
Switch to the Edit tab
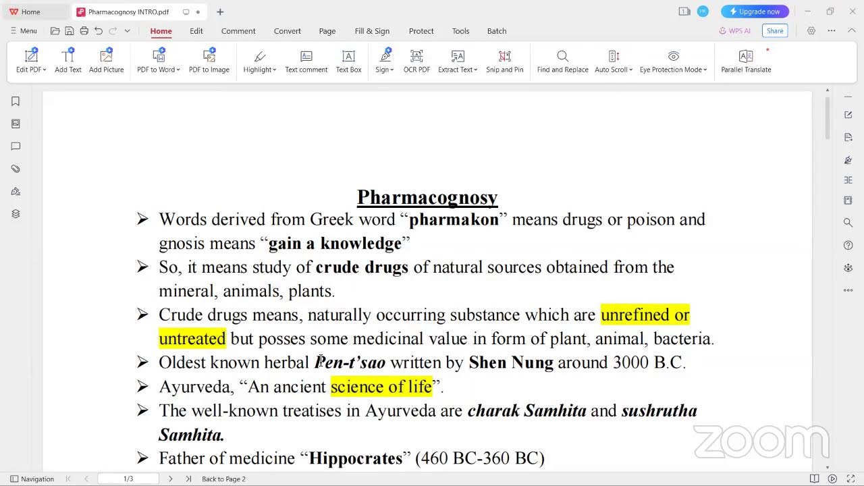click(x=196, y=31)
